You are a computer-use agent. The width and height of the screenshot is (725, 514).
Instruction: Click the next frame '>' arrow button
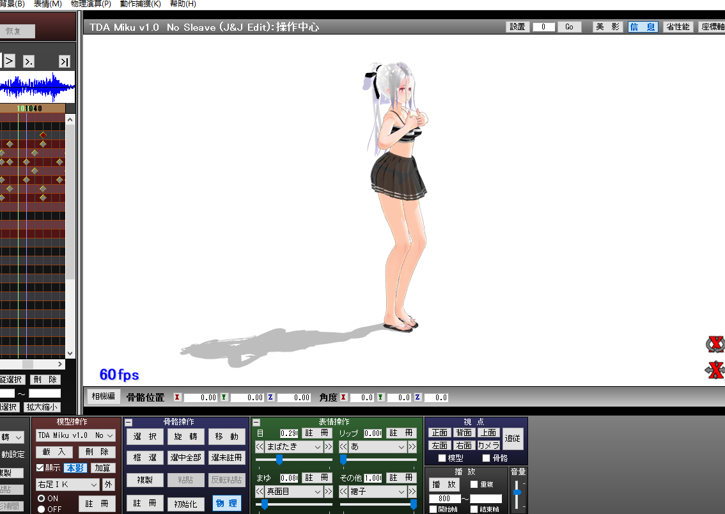point(9,61)
